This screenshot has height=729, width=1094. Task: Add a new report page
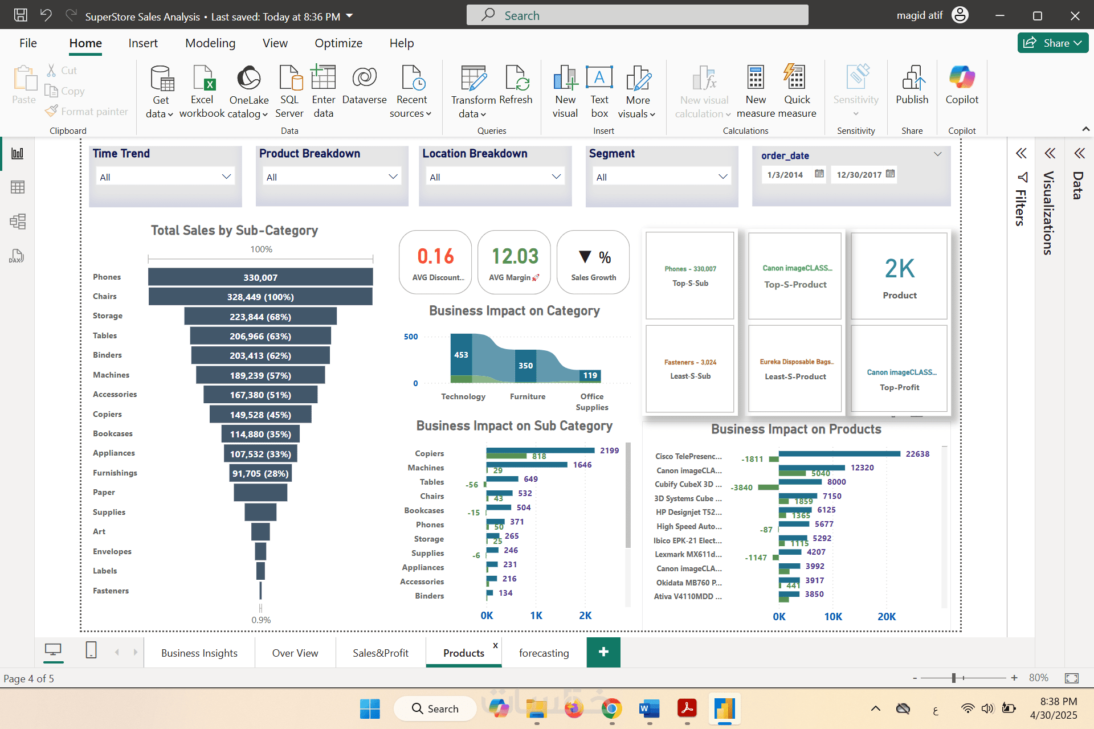(603, 652)
